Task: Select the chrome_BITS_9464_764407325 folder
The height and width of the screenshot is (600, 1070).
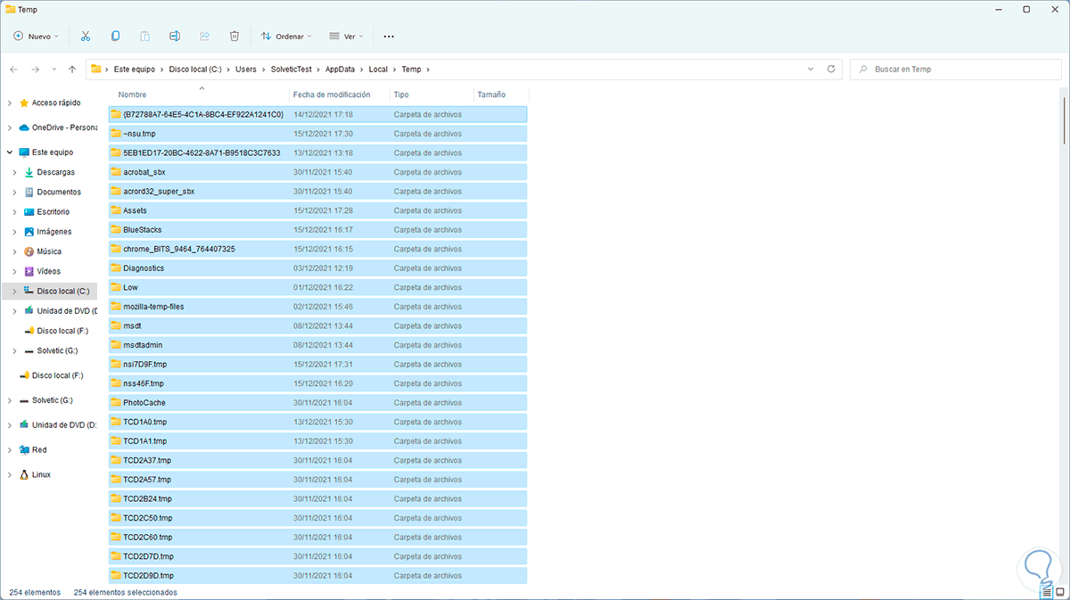Action: [317, 249]
